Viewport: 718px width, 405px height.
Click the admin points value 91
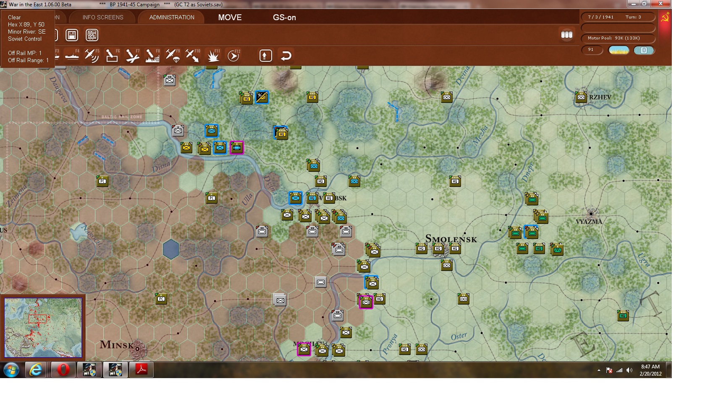[x=592, y=50]
